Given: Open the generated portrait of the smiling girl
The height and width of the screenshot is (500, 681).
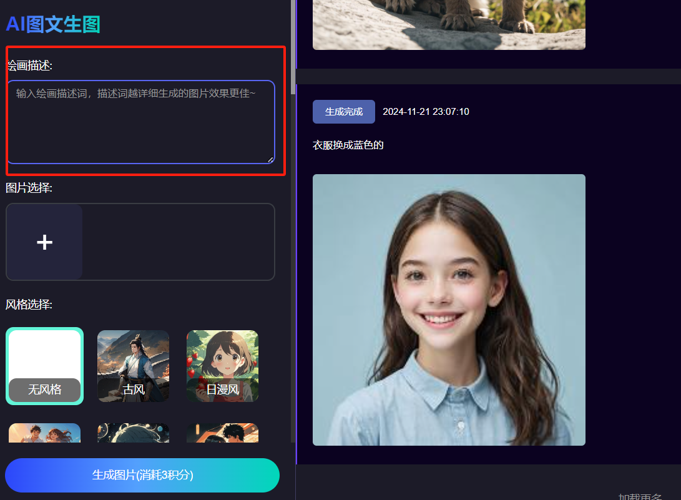Looking at the screenshot, I should pos(448,309).
